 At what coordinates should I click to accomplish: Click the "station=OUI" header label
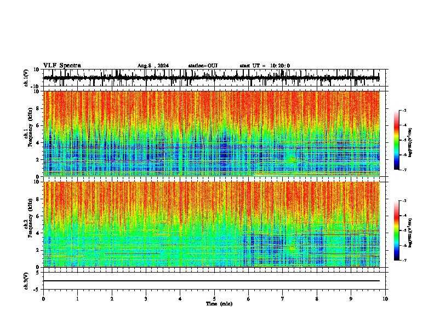pyautogui.click(x=203, y=66)
